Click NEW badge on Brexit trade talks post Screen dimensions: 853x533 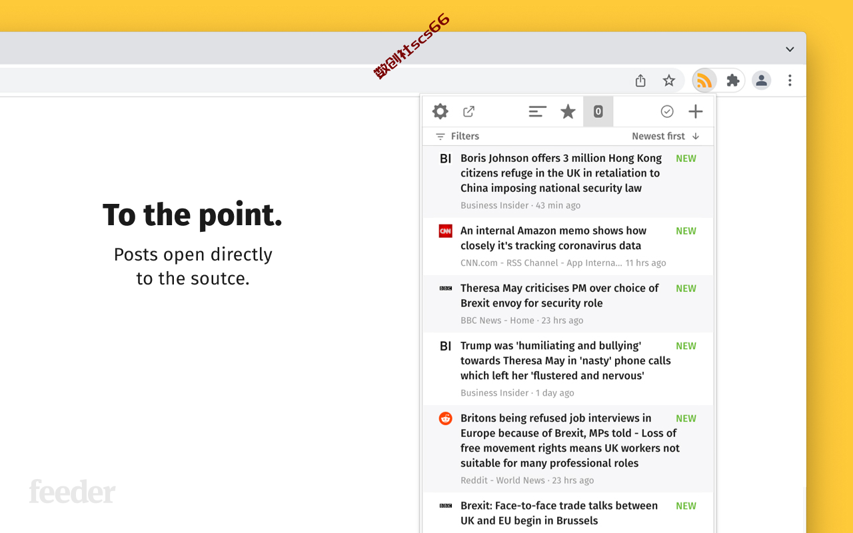(x=686, y=506)
